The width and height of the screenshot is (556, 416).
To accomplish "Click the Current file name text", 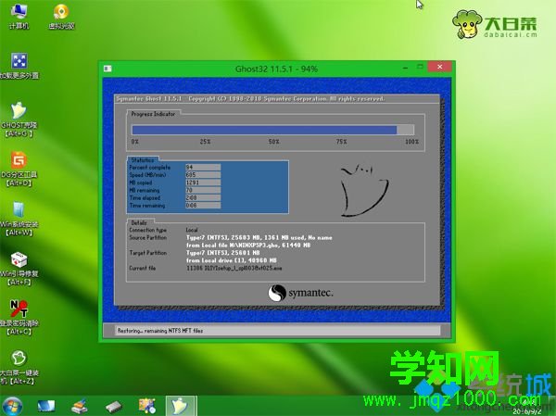I will (x=234, y=268).
